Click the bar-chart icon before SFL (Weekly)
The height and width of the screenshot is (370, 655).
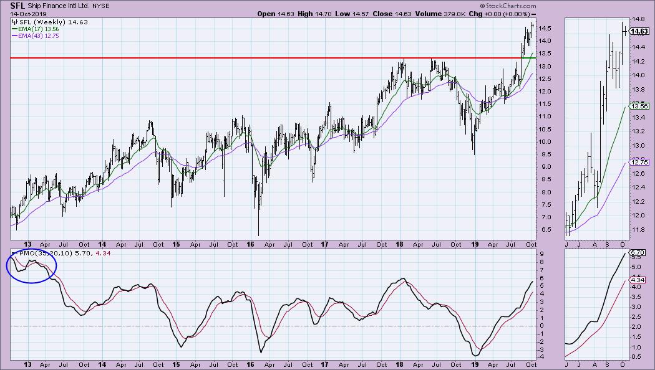click(x=15, y=22)
